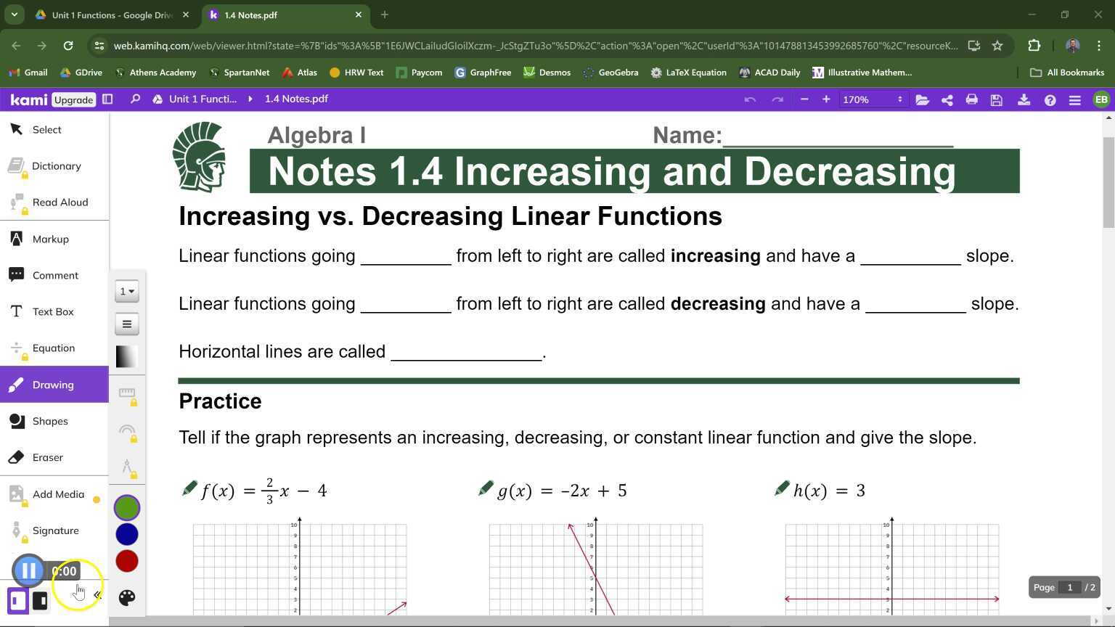Select the Comment tool

(x=55, y=275)
